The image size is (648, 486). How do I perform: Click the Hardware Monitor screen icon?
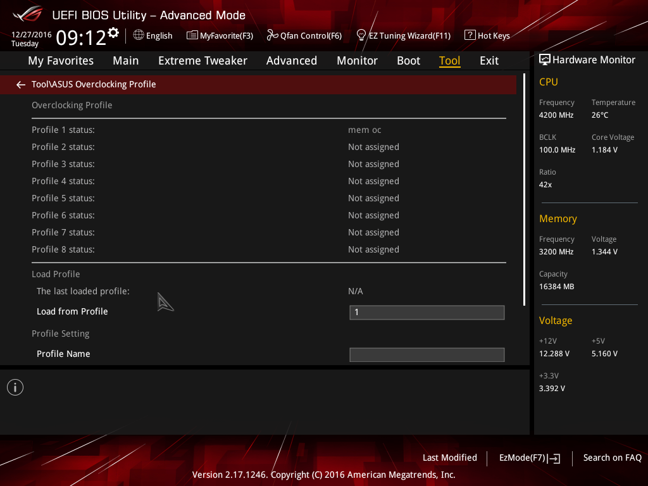(545, 60)
